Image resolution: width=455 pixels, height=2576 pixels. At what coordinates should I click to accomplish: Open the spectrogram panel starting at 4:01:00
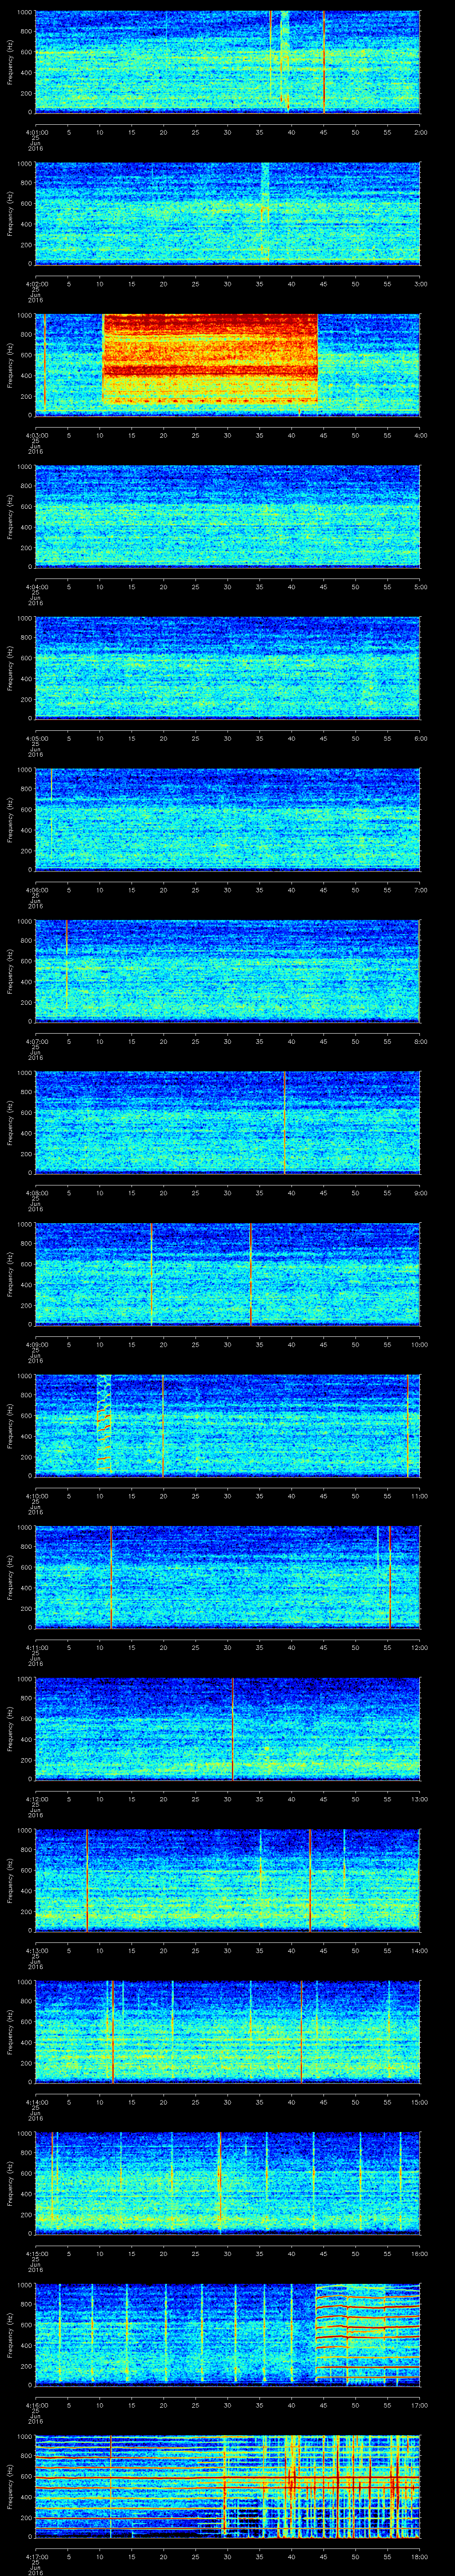[227, 62]
